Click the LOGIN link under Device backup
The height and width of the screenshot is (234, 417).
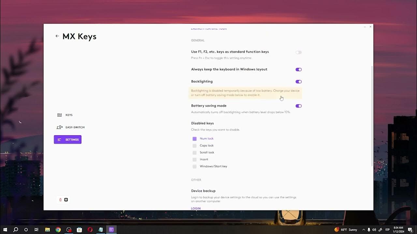click(196, 208)
